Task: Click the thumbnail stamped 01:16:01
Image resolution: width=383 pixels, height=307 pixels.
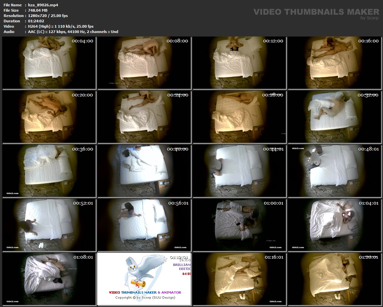Action: pyautogui.click(x=239, y=279)
